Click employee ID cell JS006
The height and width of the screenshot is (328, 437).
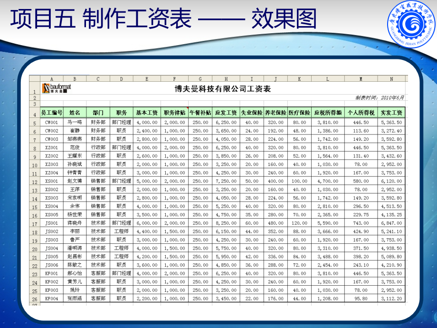[52, 265]
